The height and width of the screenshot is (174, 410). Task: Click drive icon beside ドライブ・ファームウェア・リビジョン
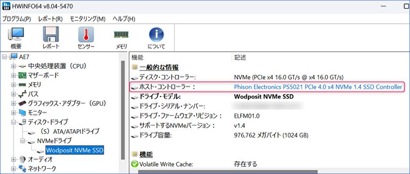point(135,117)
